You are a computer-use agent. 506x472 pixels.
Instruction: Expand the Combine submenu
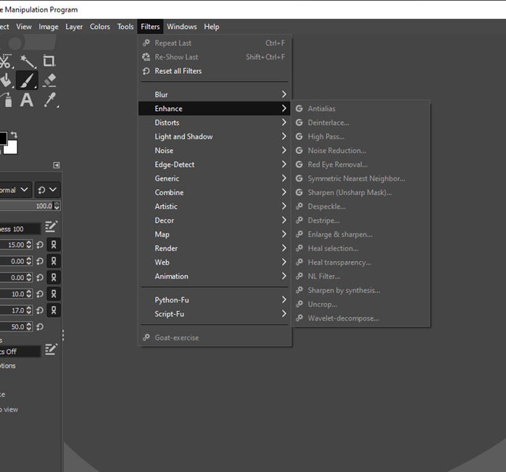point(215,192)
